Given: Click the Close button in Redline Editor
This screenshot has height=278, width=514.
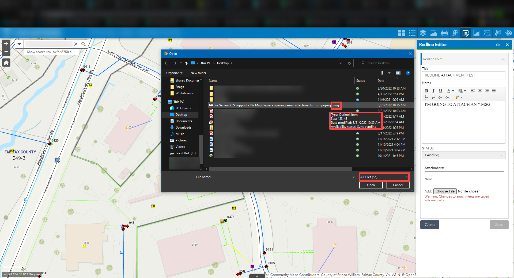Looking at the screenshot, I should coord(429,225).
